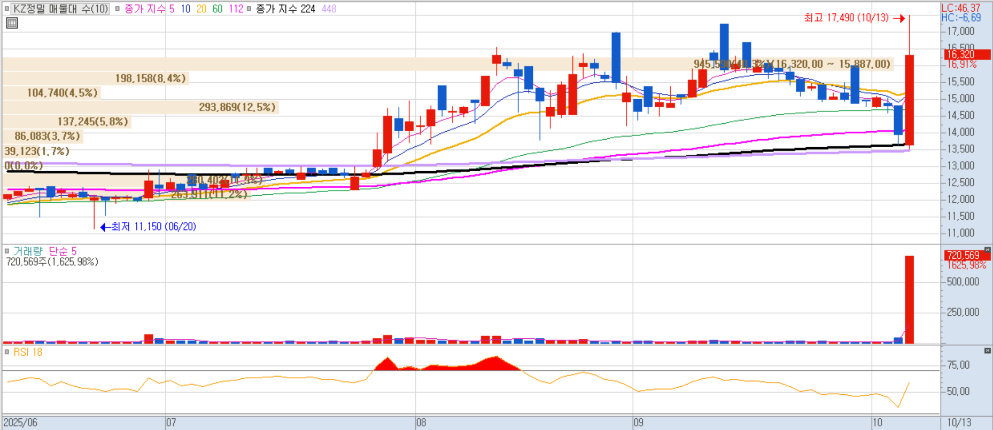Click the 500,000 volume axis label

coord(963,282)
